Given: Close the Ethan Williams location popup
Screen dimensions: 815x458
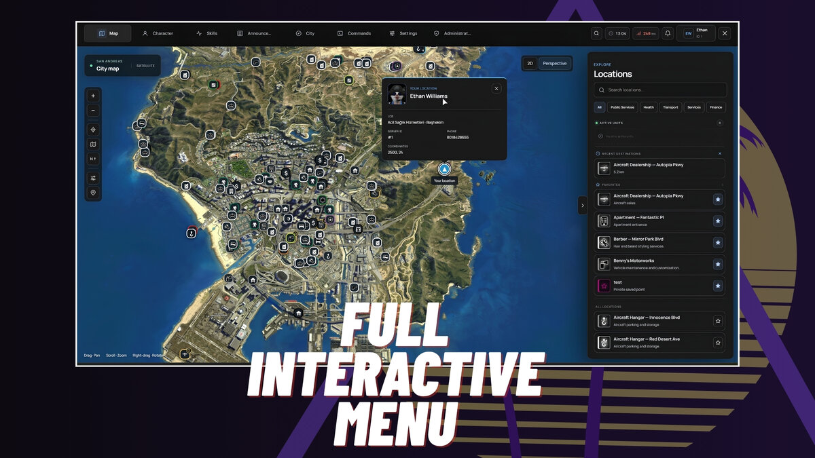Looking at the screenshot, I should tap(496, 88).
